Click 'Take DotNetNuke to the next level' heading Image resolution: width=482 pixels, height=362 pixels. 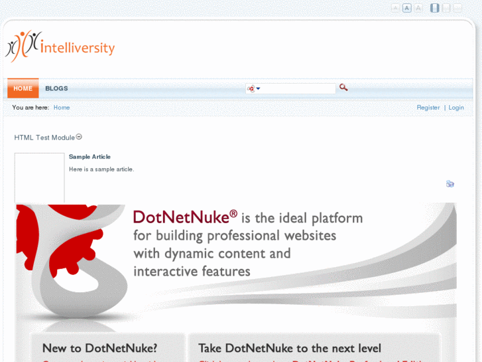click(290, 349)
